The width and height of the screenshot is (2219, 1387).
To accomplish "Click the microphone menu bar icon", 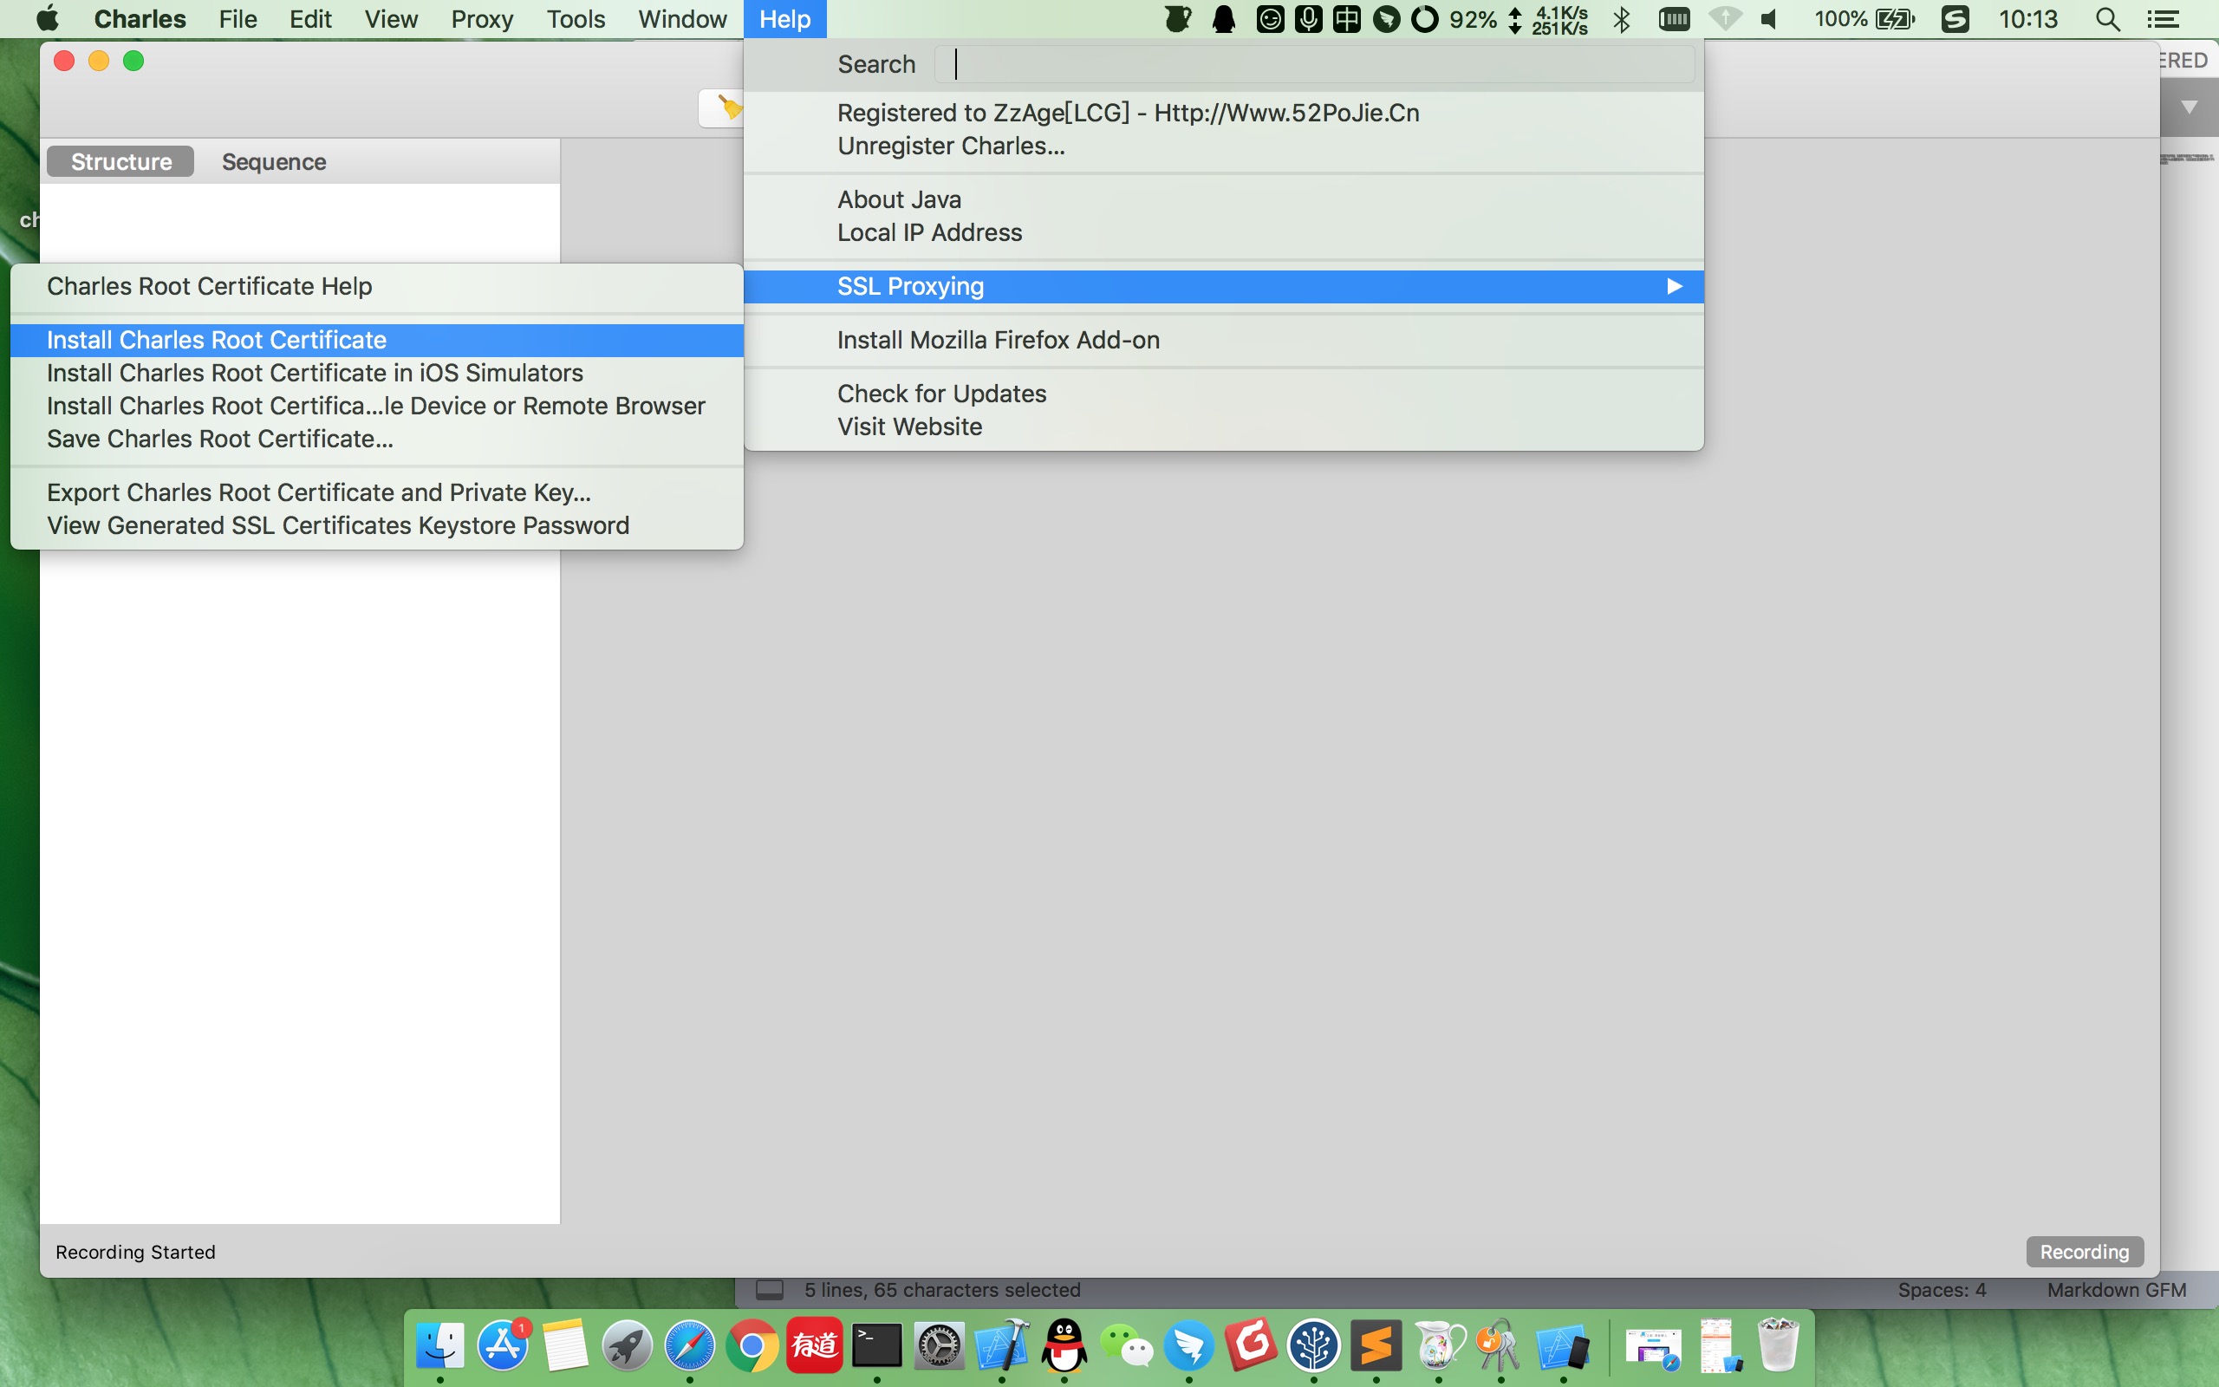I will [1309, 18].
